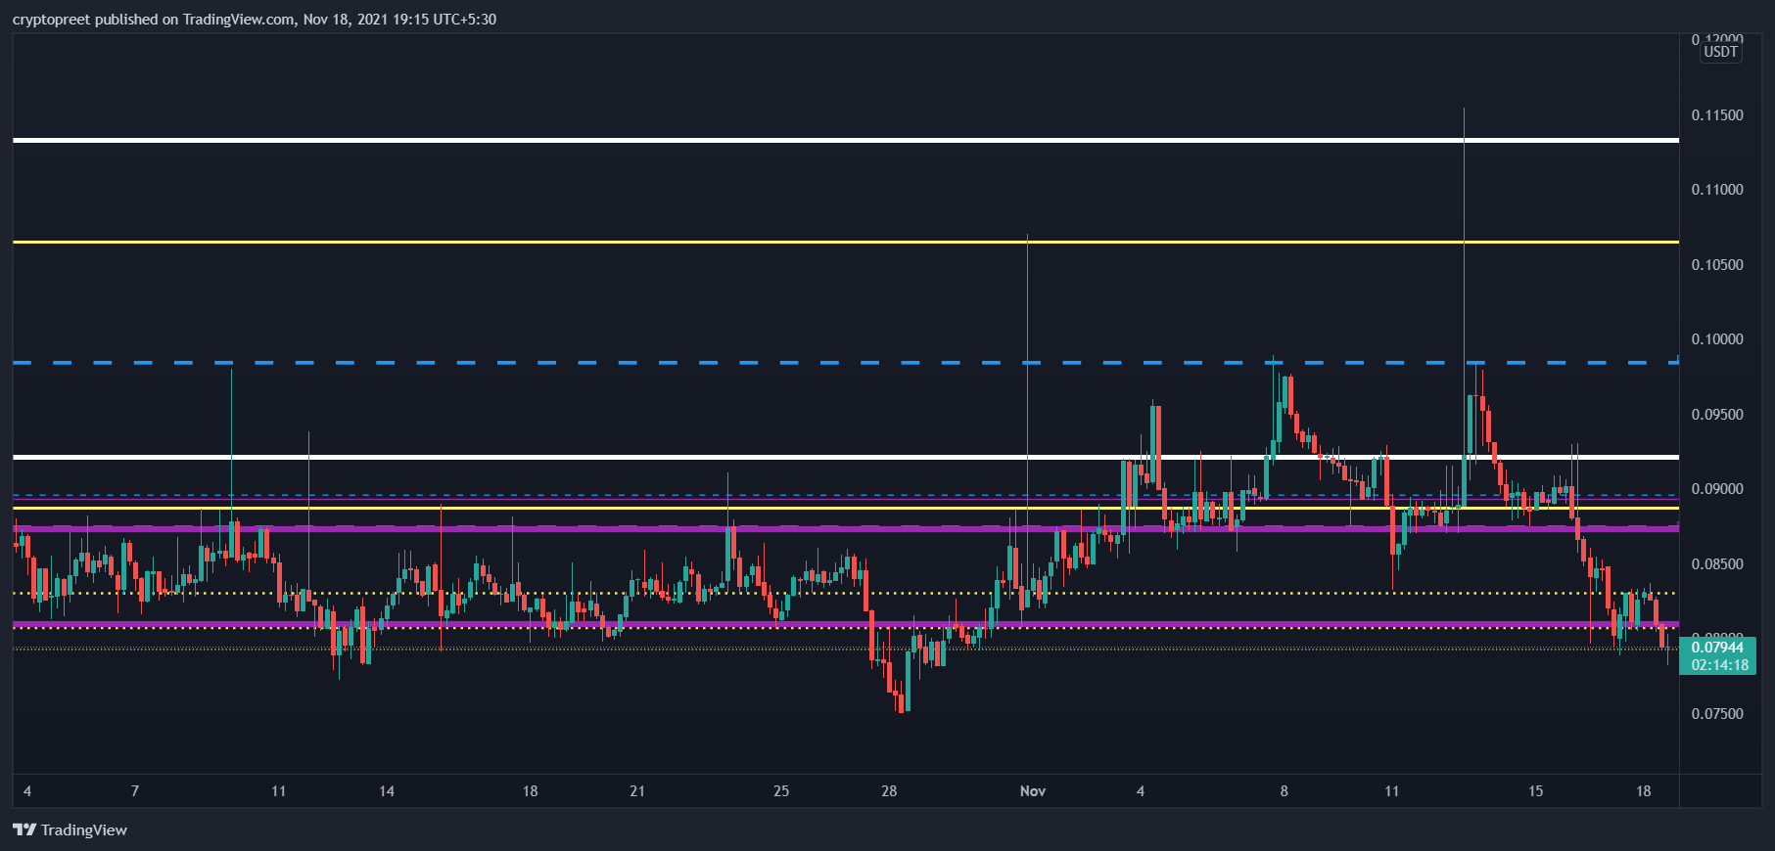The image size is (1775, 851).
Task: Click the TradingView logo at bottom left
Action: [x=70, y=829]
